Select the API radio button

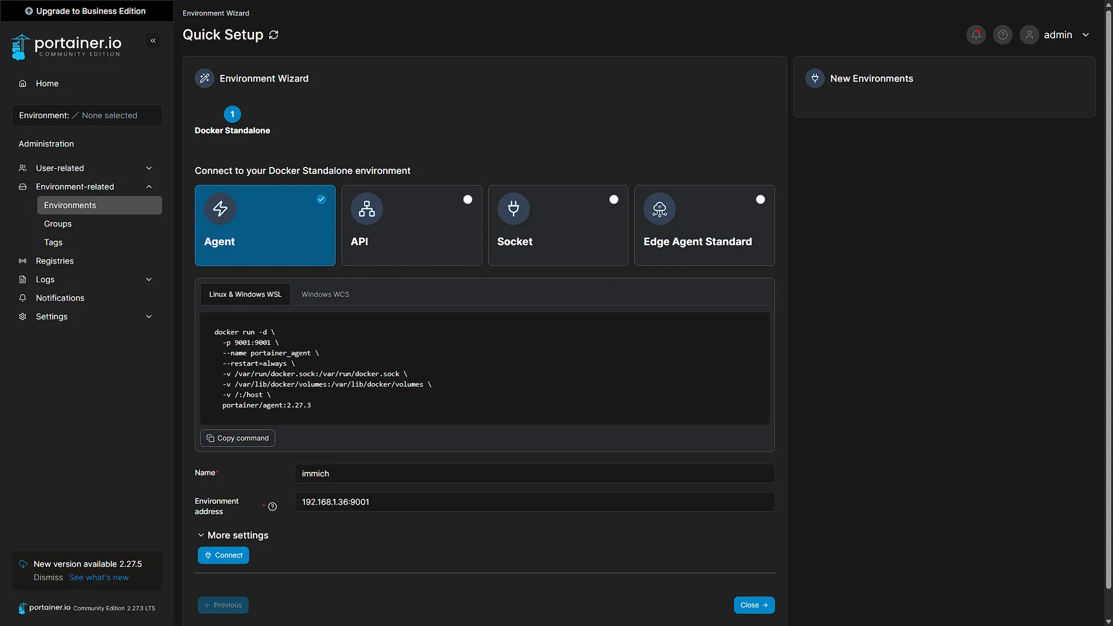(468, 199)
